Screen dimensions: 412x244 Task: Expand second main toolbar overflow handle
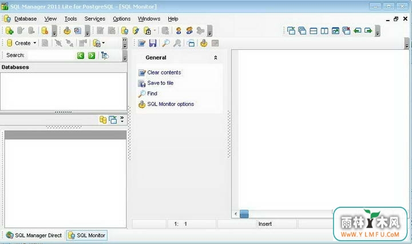[x=87, y=31]
